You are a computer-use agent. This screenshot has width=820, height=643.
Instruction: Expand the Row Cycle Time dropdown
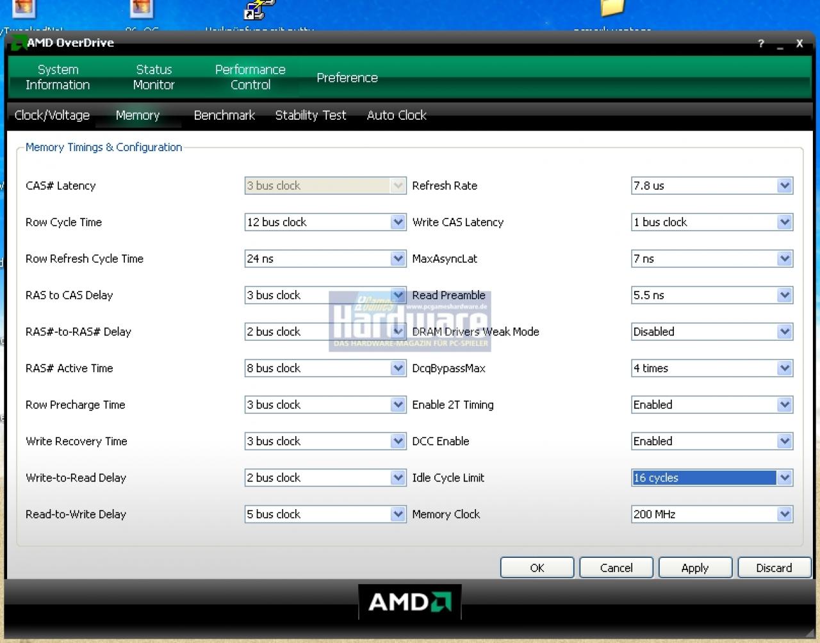(x=325, y=222)
